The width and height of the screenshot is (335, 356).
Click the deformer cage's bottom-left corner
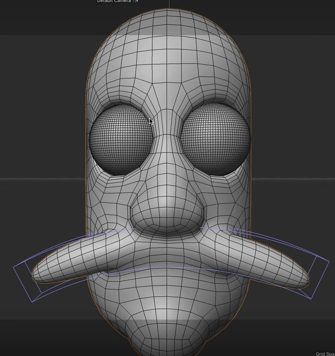(32, 302)
